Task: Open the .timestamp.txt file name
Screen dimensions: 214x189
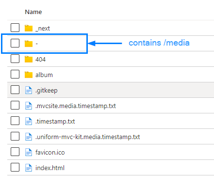Action: (55, 122)
